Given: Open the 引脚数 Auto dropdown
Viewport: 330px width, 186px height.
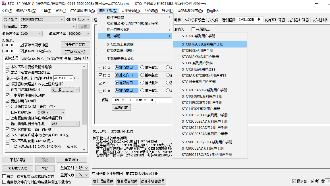Looking at the screenshot, I should click(x=84, y=19).
